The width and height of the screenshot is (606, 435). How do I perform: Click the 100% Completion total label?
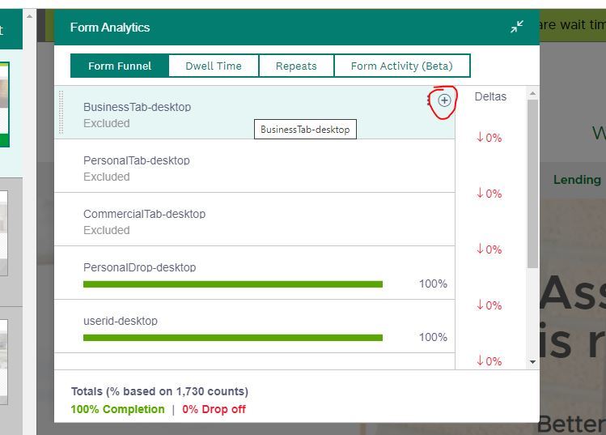point(117,409)
